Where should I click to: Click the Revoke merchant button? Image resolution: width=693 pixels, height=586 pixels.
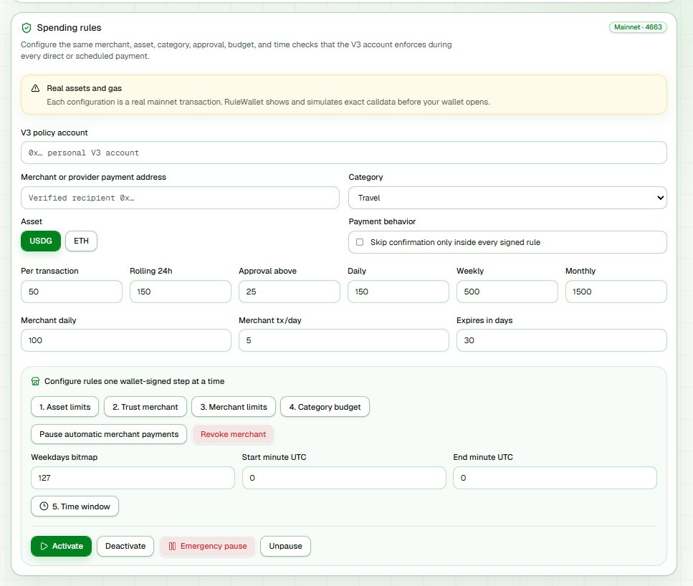point(234,434)
